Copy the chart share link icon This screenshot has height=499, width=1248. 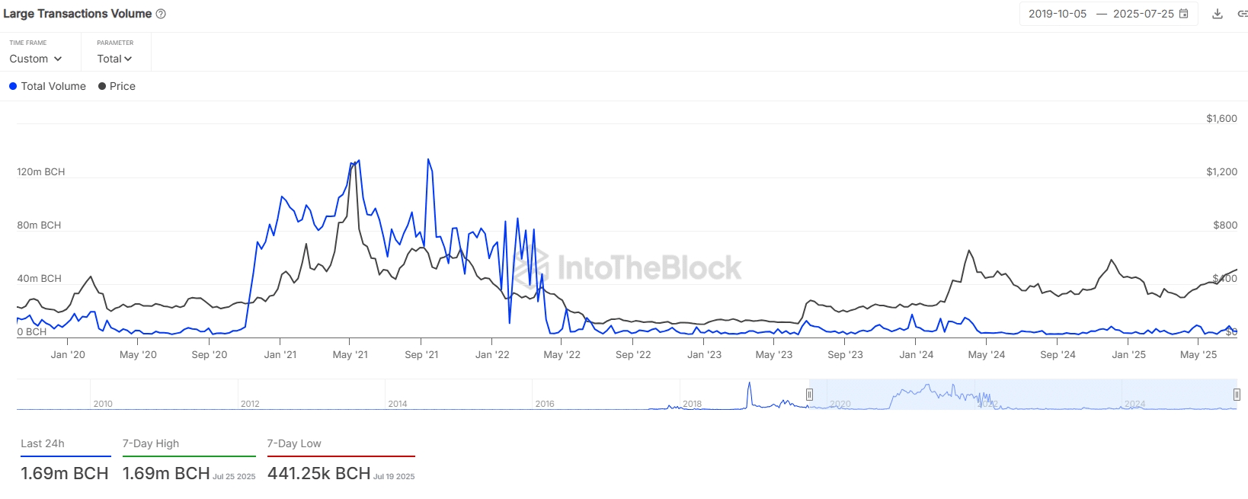pos(1242,14)
